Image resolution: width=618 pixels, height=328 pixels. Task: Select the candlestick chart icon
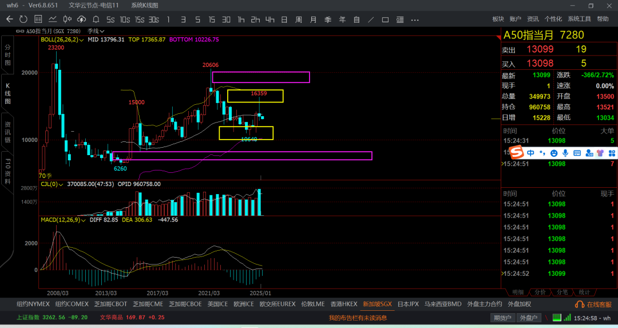pos(67,19)
